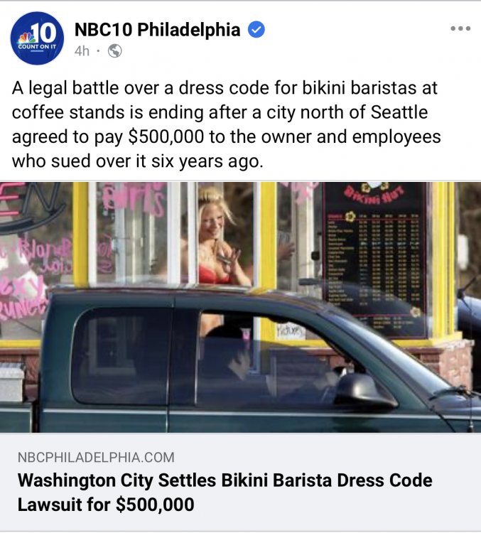Click Lawsuit for $500,000 headline line
The height and width of the screenshot is (533, 481).
click(x=106, y=504)
